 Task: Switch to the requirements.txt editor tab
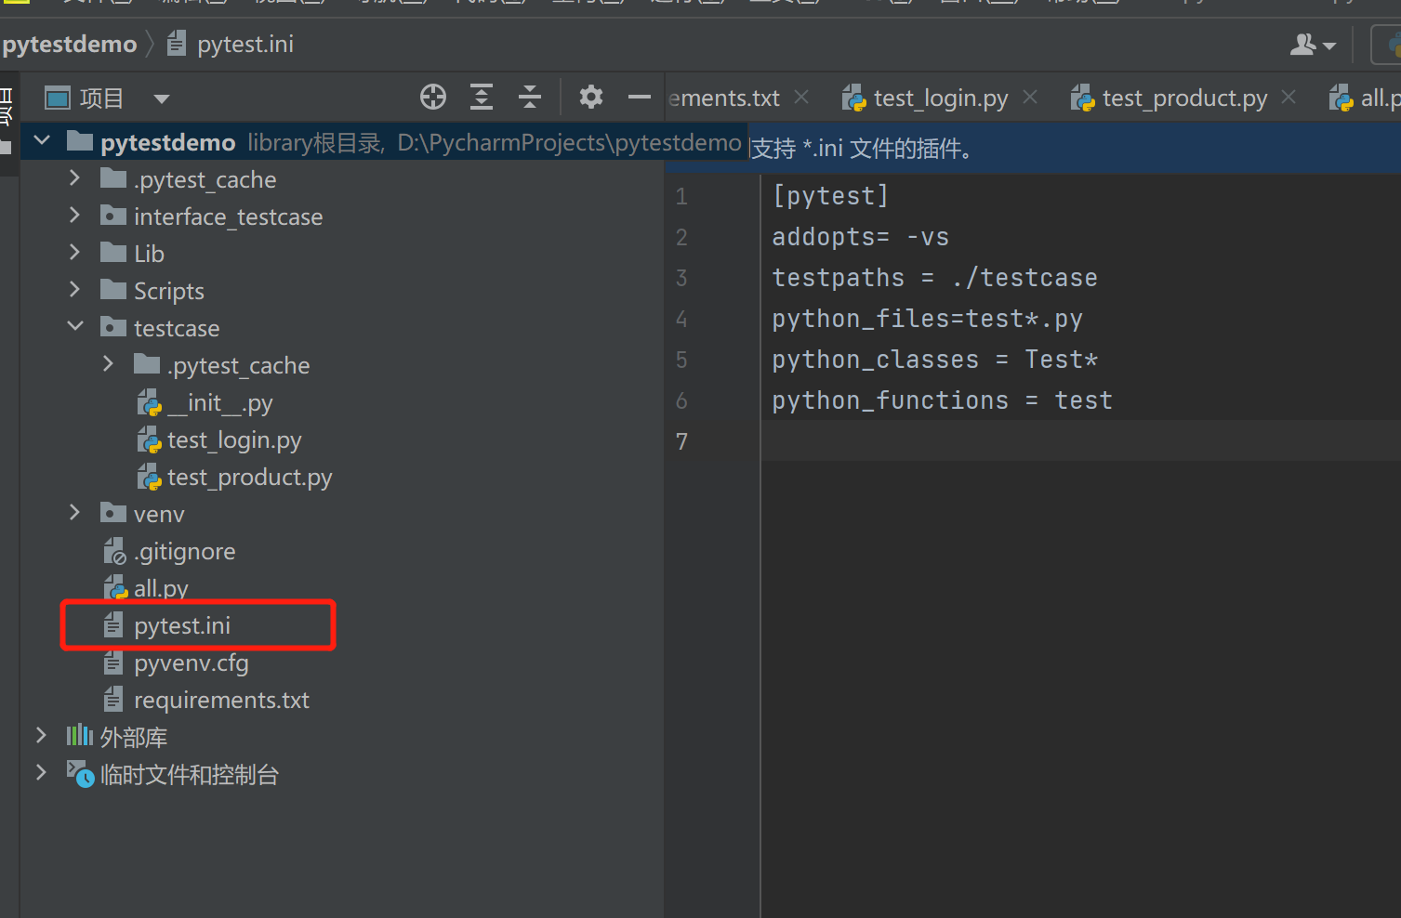pos(724,98)
